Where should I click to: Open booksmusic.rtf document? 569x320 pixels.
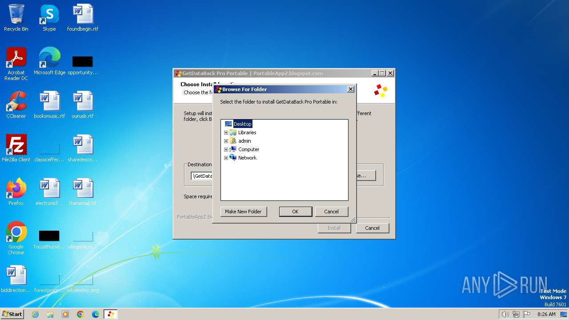49,105
